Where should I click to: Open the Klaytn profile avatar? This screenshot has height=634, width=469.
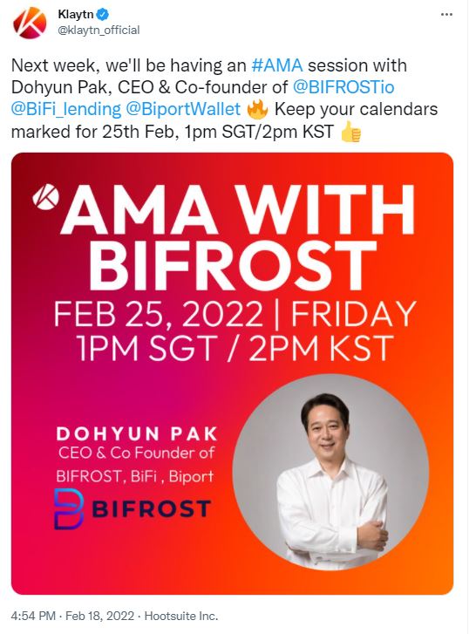pos(30,23)
